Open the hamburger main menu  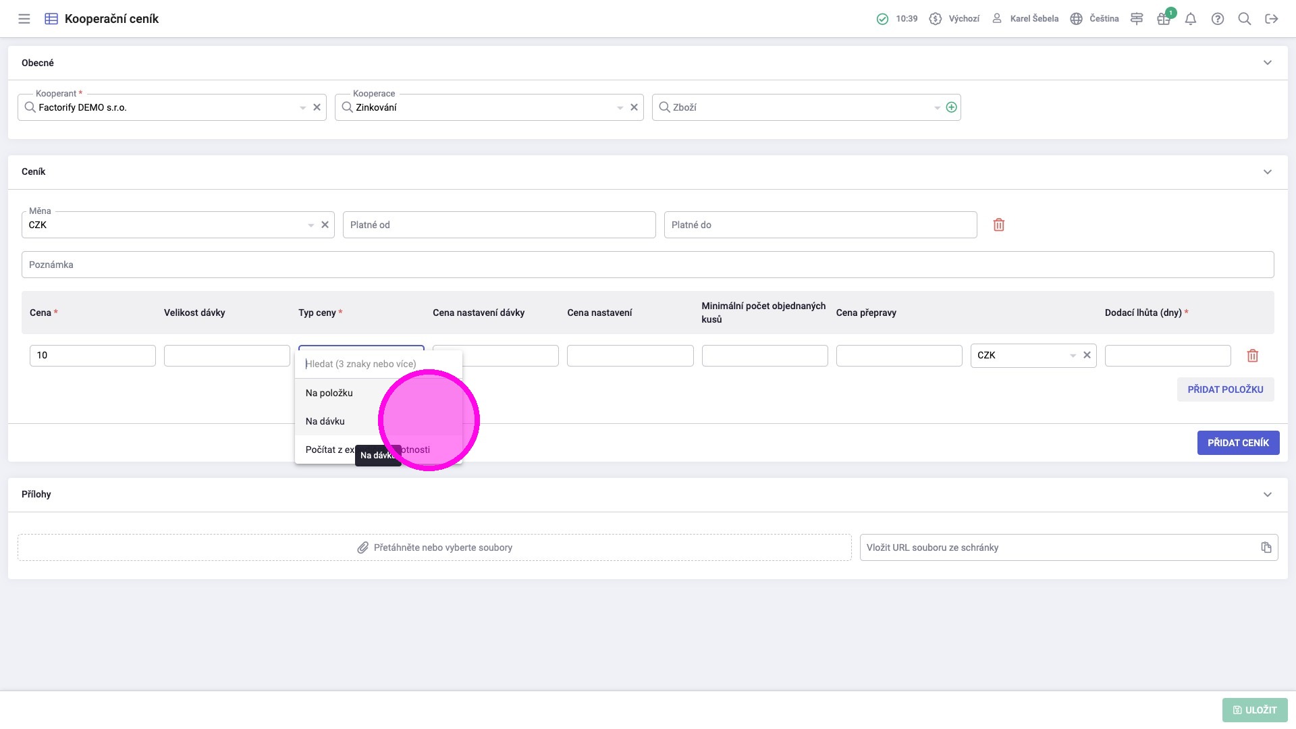pyautogui.click(x=24, y=19)
